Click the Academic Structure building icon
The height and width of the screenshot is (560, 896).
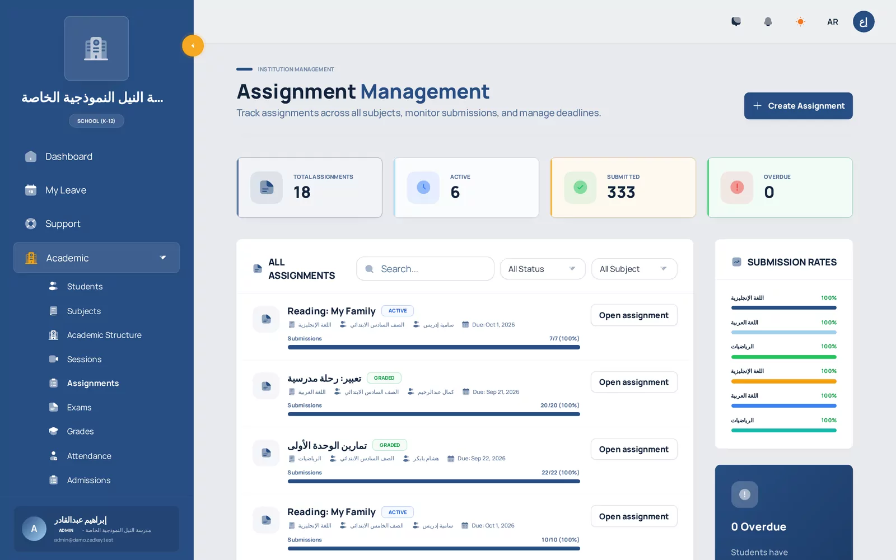point(54,335)
